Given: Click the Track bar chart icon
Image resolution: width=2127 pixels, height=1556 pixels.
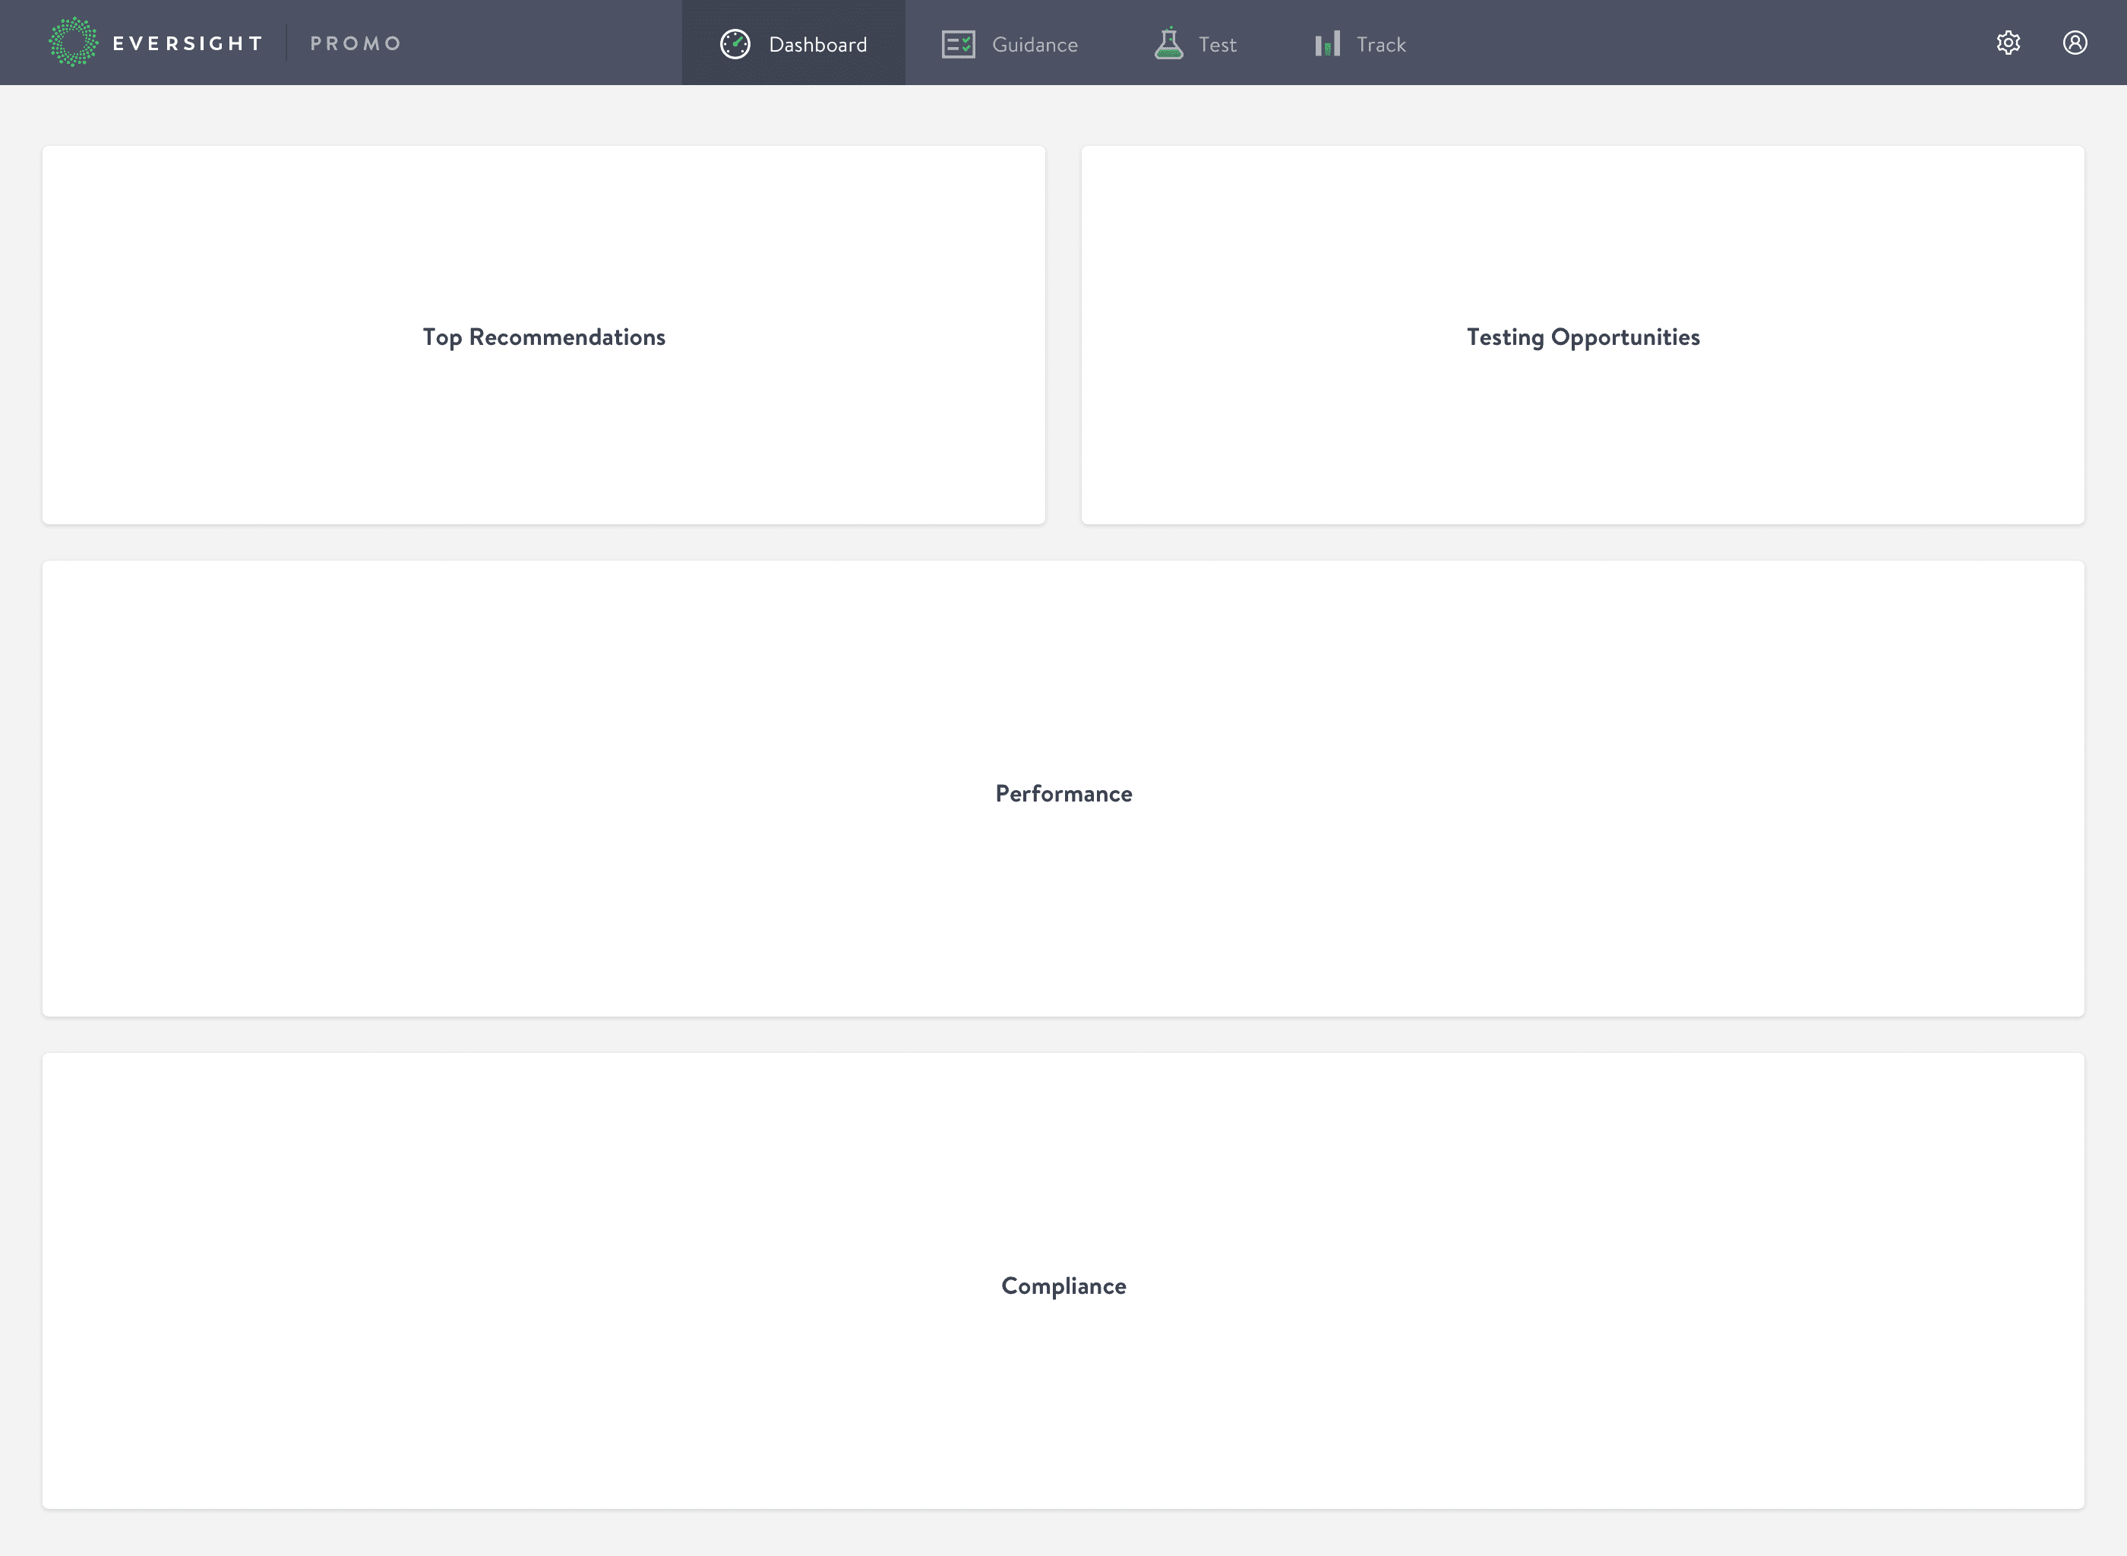Looking at the screenshot, I should point(1328,43).
